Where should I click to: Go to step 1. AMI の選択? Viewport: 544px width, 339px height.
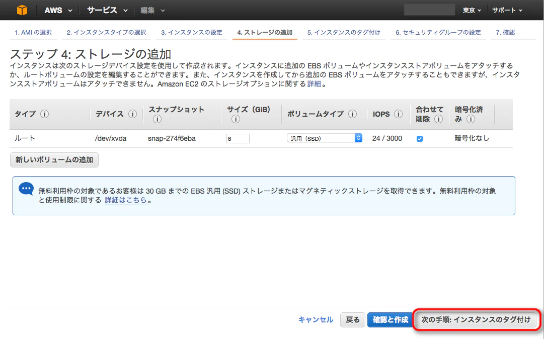(x=33, y=33)
